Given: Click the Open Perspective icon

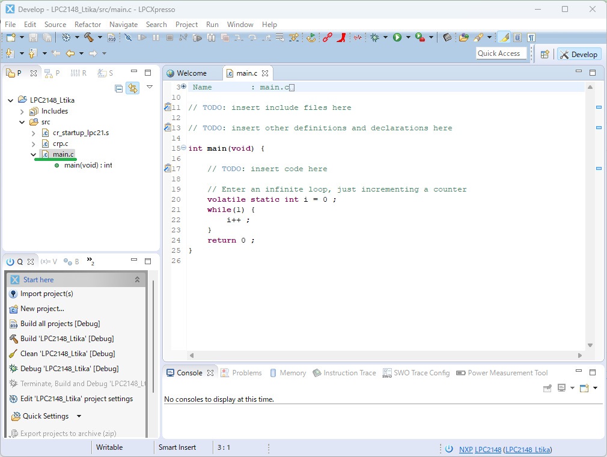Looking at the screenshot, I should pos(544,54).
